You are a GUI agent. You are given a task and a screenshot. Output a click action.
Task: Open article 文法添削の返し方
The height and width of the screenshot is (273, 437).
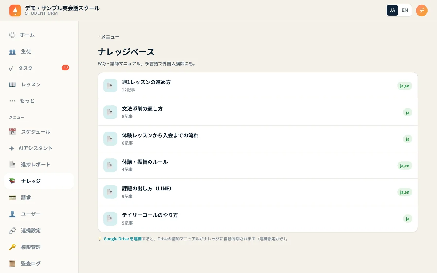coord(258,112)
